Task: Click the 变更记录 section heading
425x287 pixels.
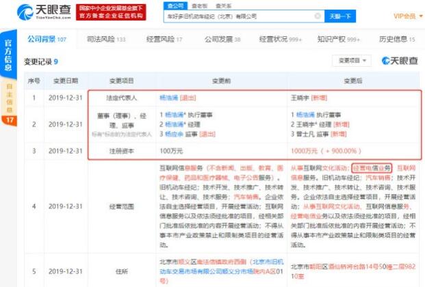Action: pos(40,61)
